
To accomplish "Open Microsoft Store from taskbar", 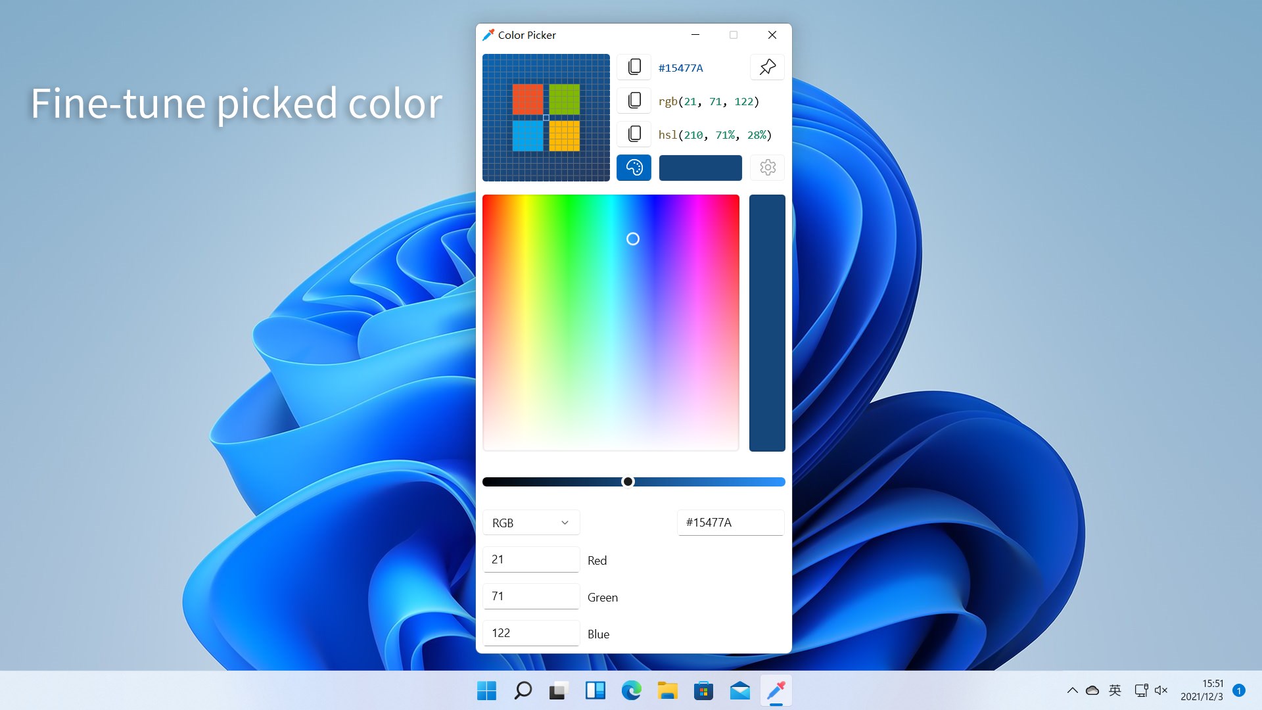I will coord(703,690).
